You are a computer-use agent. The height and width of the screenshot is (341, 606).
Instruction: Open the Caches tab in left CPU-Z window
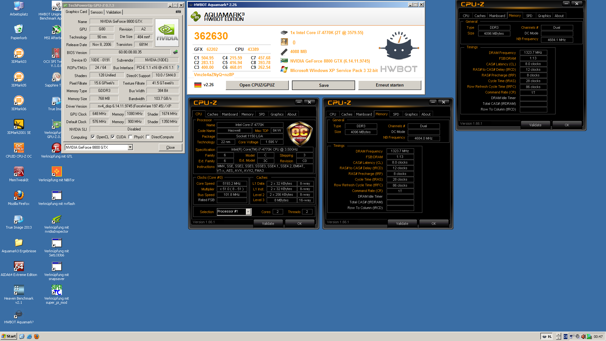tap(212, 114)
